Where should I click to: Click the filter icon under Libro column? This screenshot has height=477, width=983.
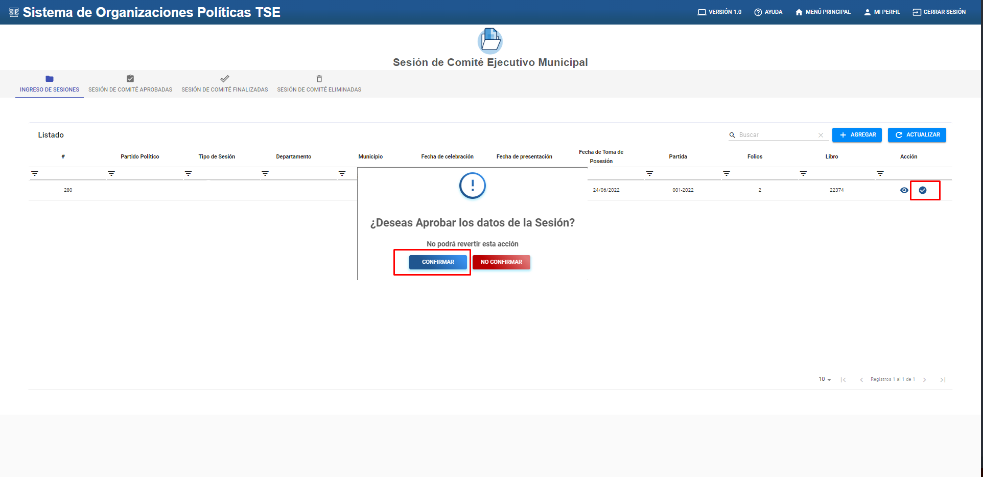(803, 173)
